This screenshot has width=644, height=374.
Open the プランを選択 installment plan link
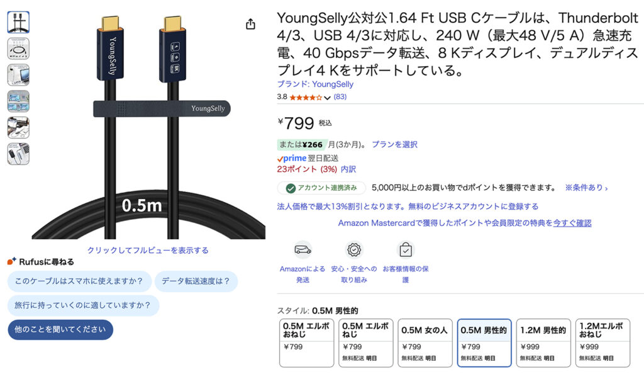(394, 144)
